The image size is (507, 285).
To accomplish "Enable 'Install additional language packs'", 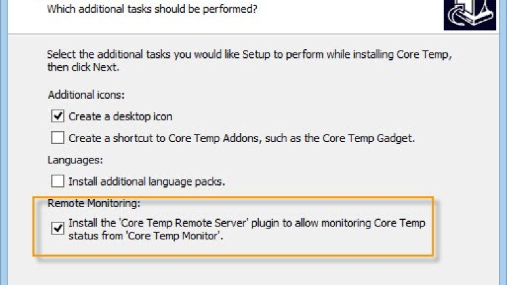I will coord(57,181).
